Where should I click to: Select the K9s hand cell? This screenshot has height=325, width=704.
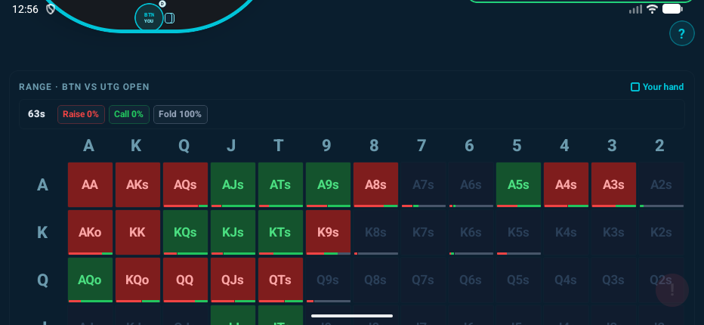[x=328, y=232]
